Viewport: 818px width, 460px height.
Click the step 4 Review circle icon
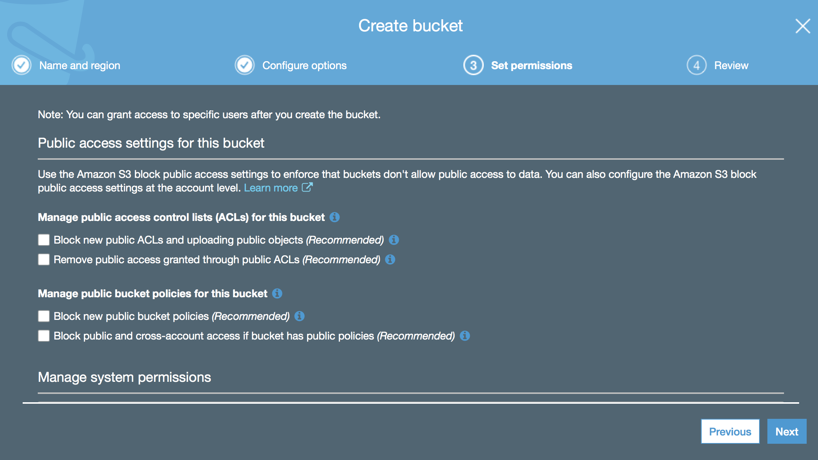click(696, 65)
